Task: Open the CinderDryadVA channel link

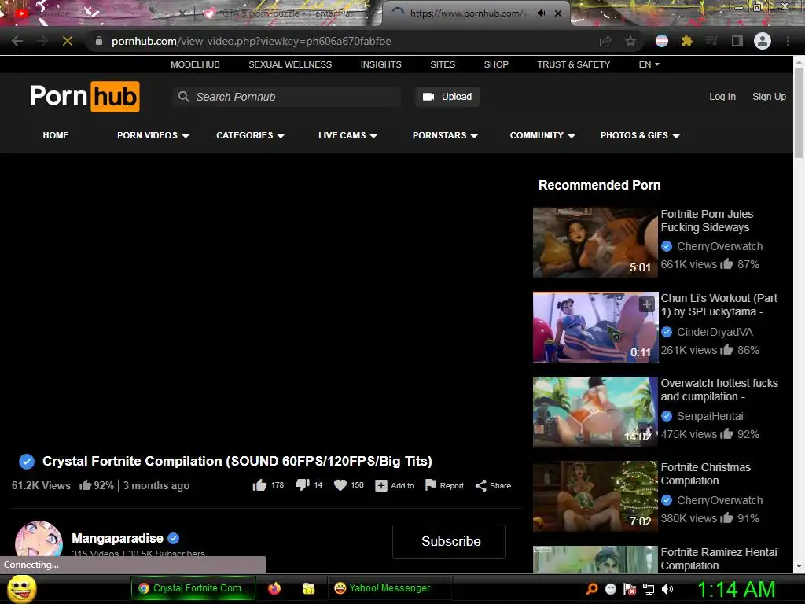Action: (715, 332)
